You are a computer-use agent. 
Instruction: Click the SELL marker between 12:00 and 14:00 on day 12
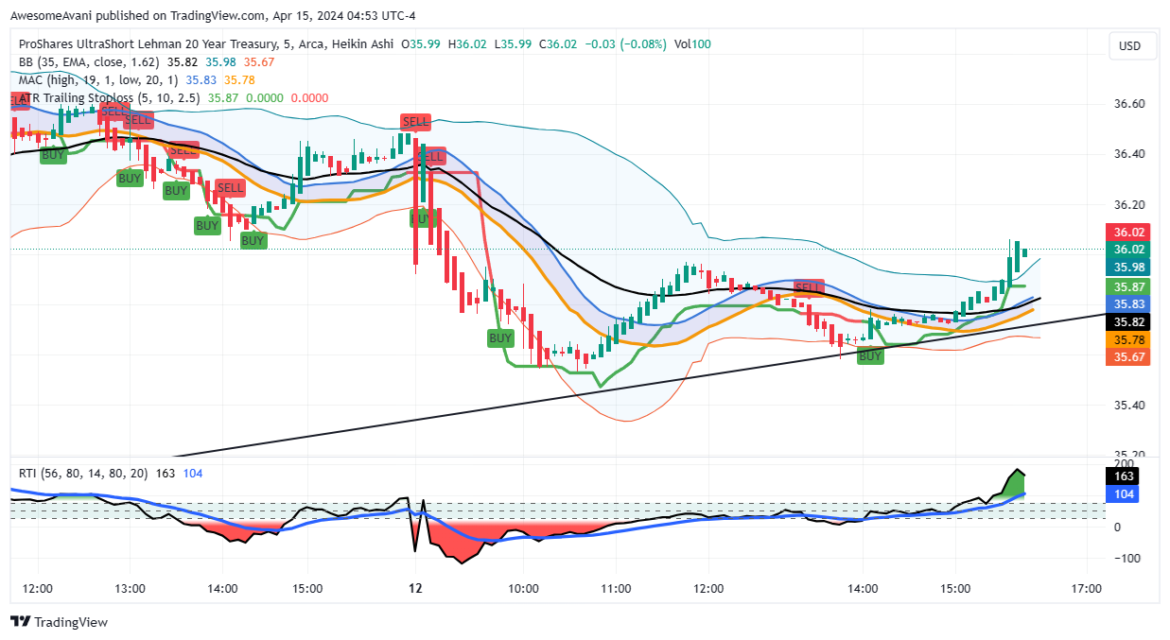coord(808,287)
